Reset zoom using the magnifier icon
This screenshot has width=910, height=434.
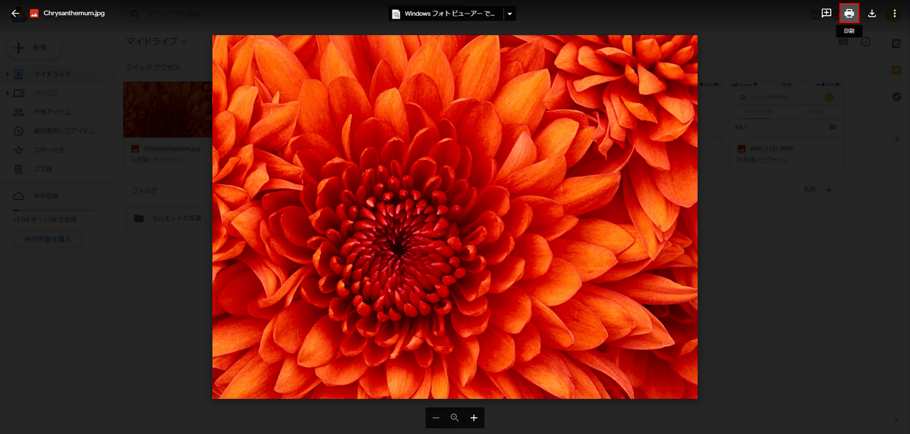[455, 418]
